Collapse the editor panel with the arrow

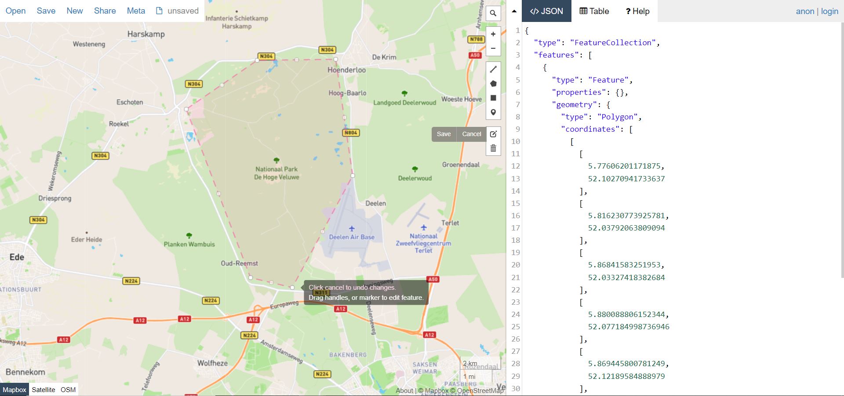(x=514, y=11)
